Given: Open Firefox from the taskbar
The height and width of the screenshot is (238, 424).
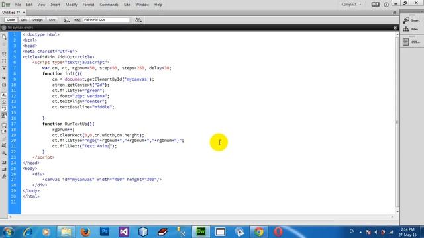Looking at the screenshot, I should click(x=85, y=232).
